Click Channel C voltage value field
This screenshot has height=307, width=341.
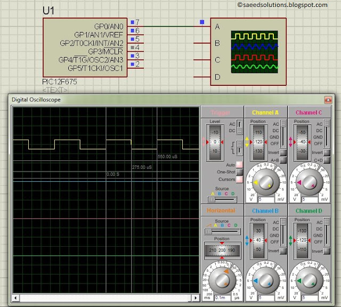(x=310, y=199)
